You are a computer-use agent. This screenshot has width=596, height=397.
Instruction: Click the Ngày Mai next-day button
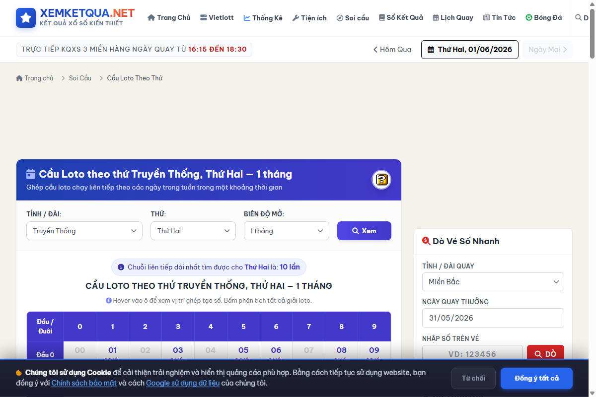point(547,50)
